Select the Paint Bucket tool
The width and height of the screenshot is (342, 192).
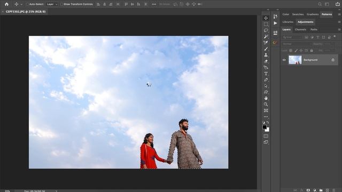(x=266, y=68)
